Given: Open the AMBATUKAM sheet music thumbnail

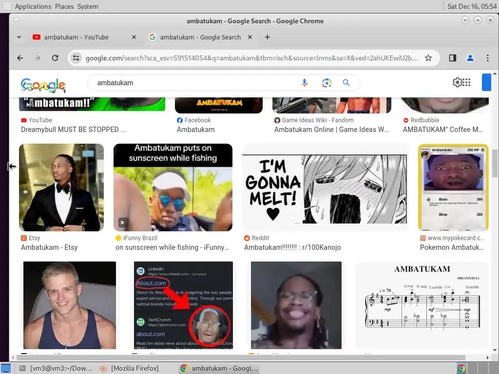Looking at the screenshot, I should pos(422,305).
